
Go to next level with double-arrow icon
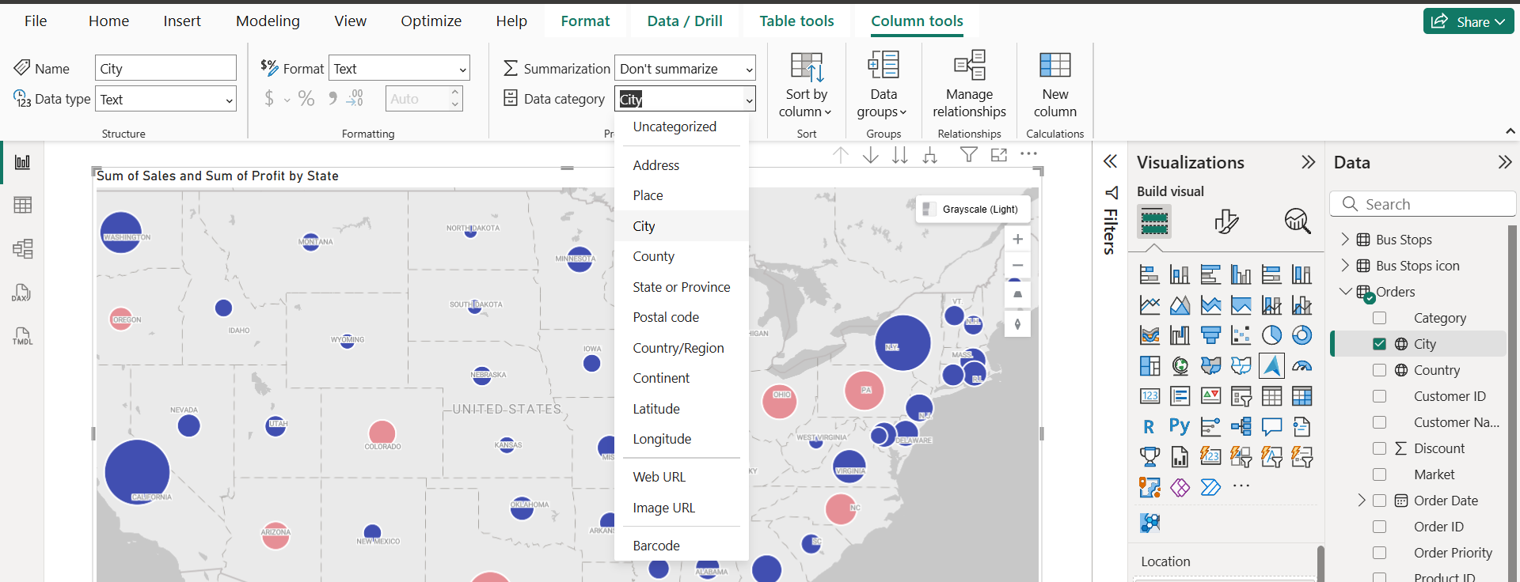[900, 155]
